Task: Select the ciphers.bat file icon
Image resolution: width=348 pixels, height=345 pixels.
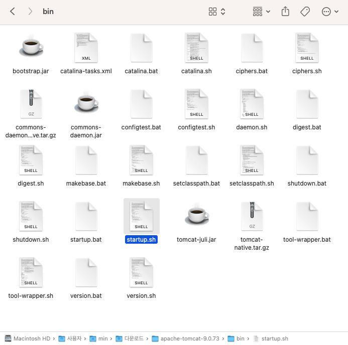Action: click(x=252, y=48)
